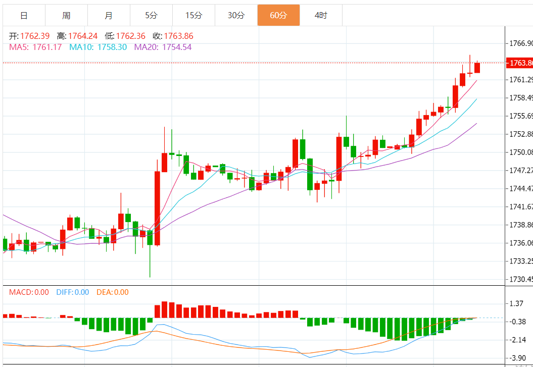The height and width of the screenshot is (367, 533).
Task: Click the 1730.45 price axis label
Action: [521, 279]
